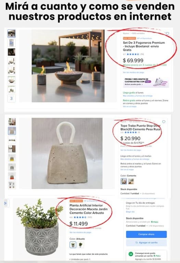
Task: Click the favorite heart on the fogoneros listing
Action: click(167, 34)
